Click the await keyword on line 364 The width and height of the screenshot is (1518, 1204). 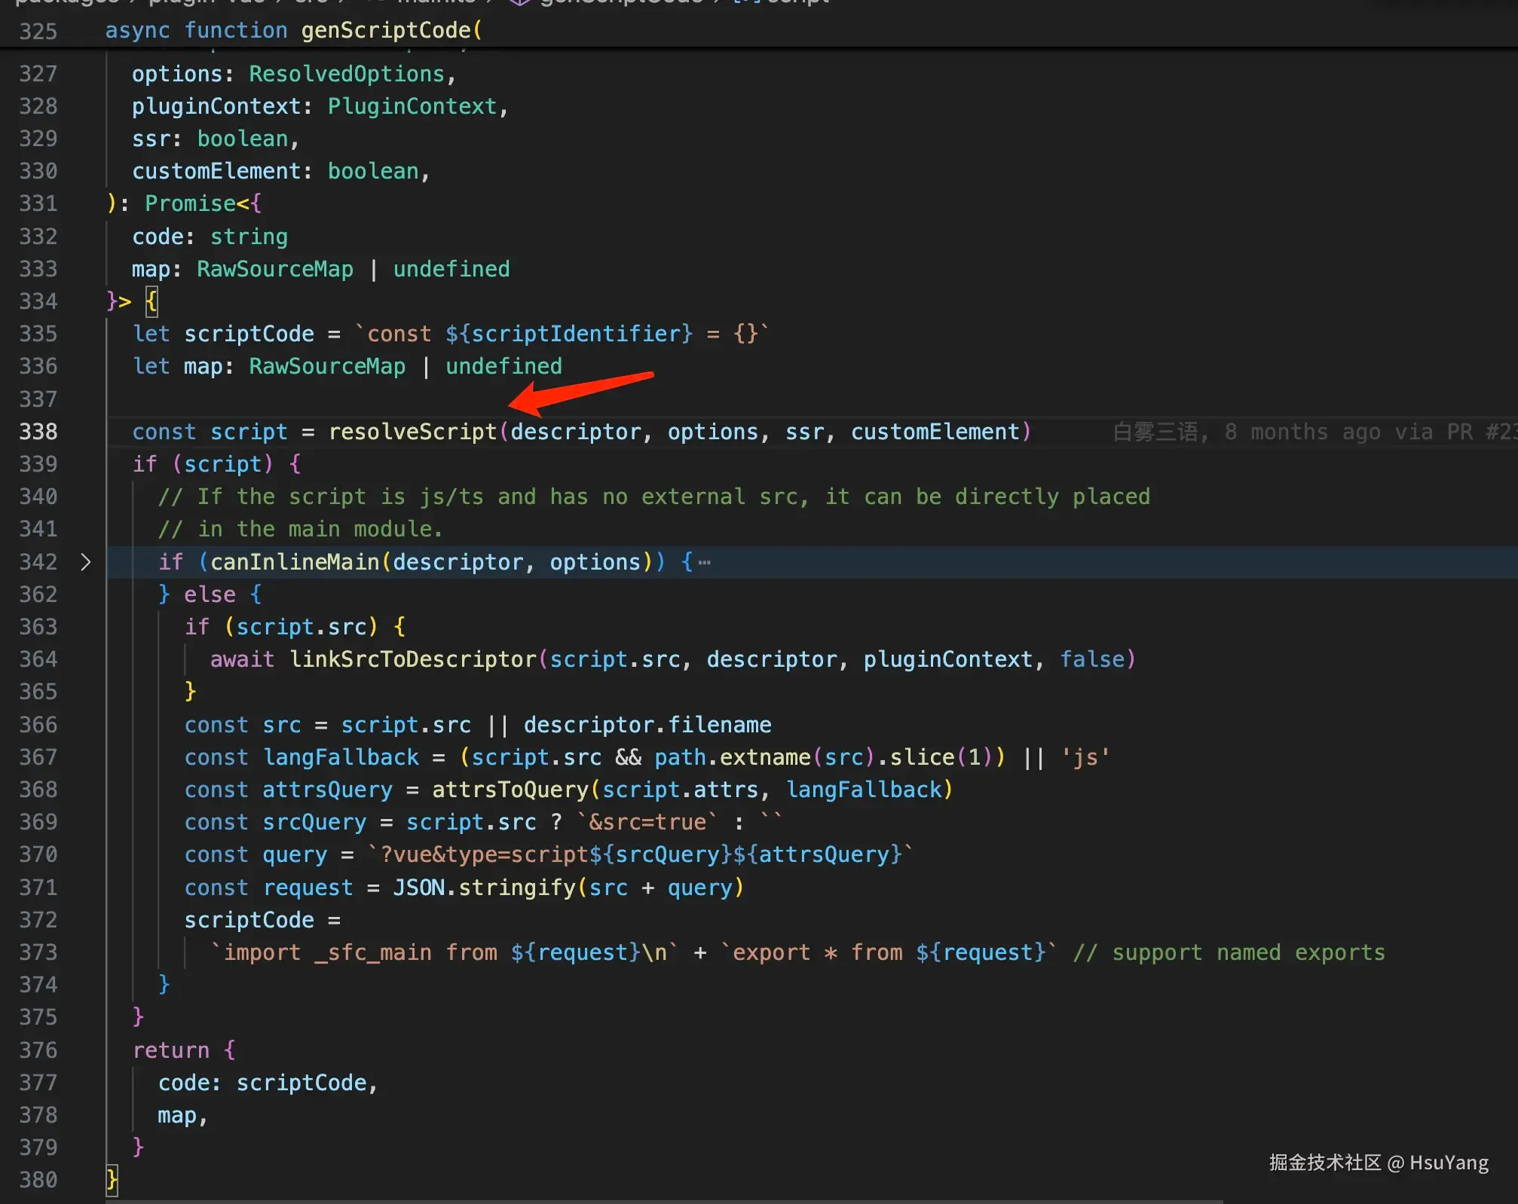click(x=242, y=659)
